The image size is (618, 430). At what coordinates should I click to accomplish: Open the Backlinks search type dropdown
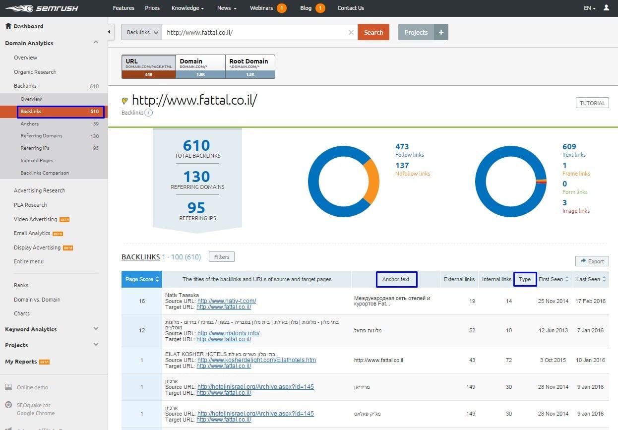pos(142,32)
